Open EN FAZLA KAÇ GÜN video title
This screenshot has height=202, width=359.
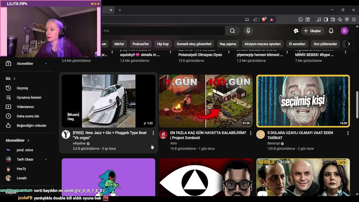(x=208, y=135)
